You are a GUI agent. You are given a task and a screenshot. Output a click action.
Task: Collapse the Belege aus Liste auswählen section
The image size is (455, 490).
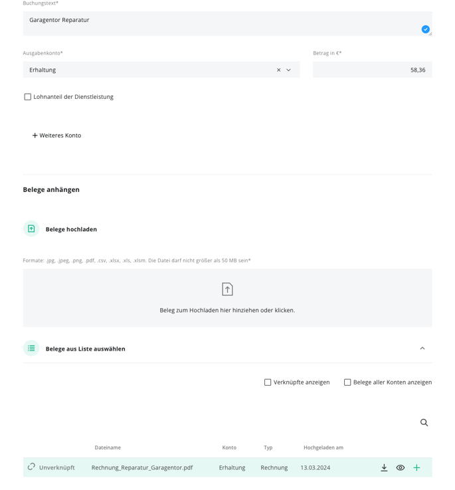(x=422, y=348)
